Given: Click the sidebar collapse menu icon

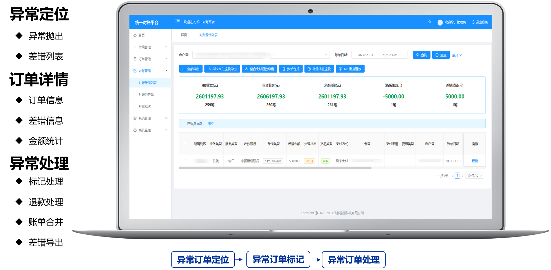Looking at the screenshot, I should coord(178,21).
